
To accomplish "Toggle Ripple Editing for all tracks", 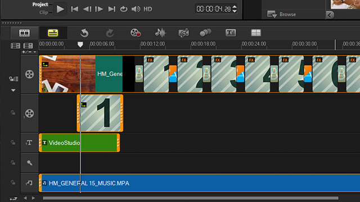I will pyautogui.click(x=13, y=79).
